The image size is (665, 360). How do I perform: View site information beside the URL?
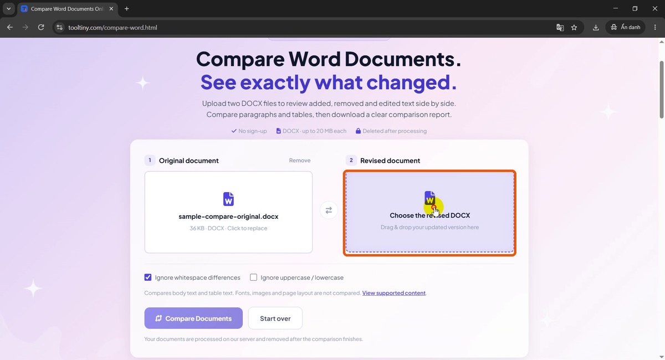pyautogui.click(x=60, y=27)
